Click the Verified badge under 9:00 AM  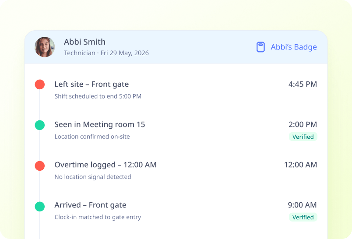[x=303, y=217]
